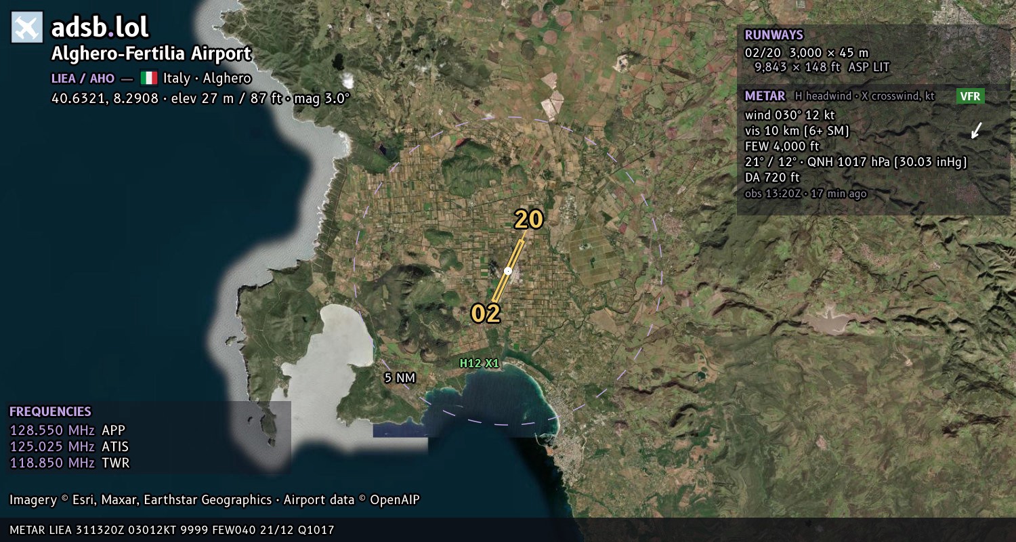Click the 118.850 MHz TWR frequency
This screenshot has width=1016, height=542.
(x=69, y=463)
